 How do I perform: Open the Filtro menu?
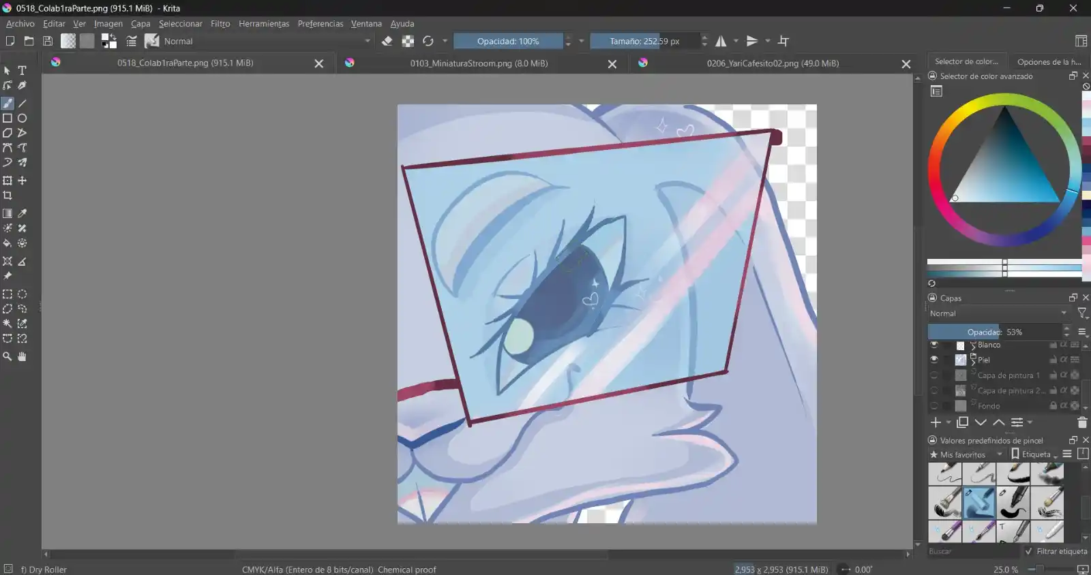click(x=220, y=24)
